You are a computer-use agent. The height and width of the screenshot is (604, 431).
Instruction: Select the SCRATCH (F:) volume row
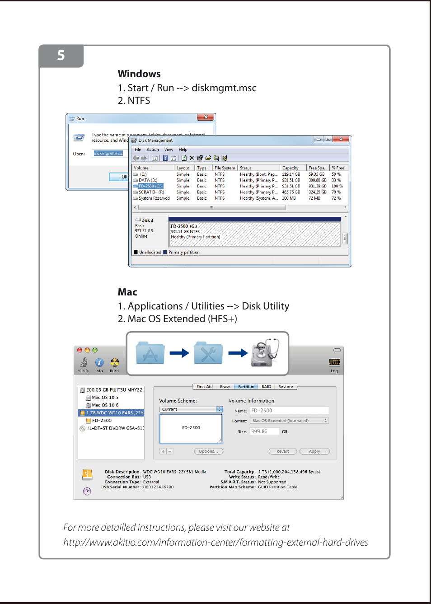point(240,192)
